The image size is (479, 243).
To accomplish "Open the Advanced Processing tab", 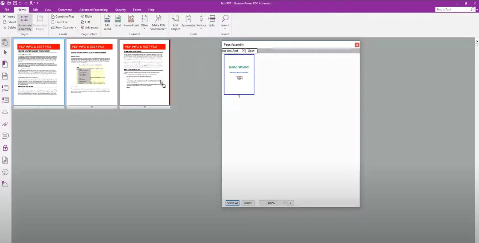I will pos(93,10).
